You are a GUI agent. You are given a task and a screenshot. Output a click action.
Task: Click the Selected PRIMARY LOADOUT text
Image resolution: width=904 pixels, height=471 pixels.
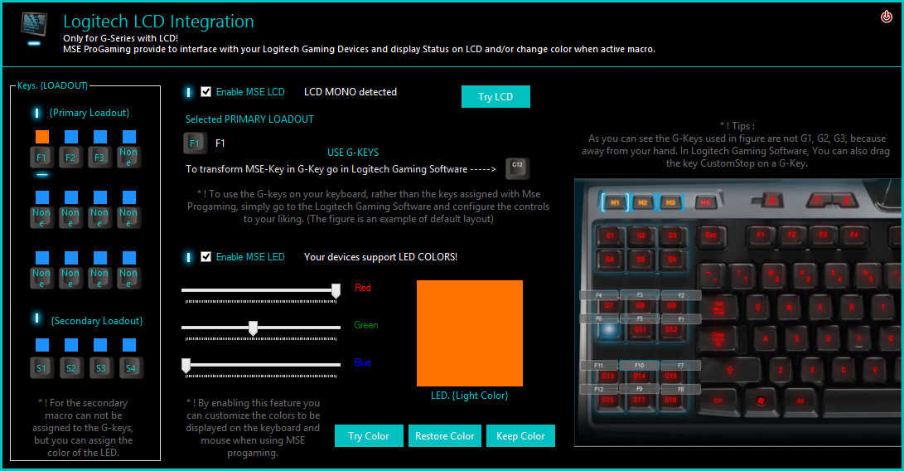pyautogui.click(x=249, y=119)
